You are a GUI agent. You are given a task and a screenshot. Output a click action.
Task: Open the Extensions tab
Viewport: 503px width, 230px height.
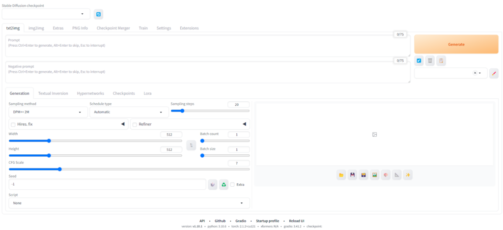pyautogui.click(x=189, y=28)
